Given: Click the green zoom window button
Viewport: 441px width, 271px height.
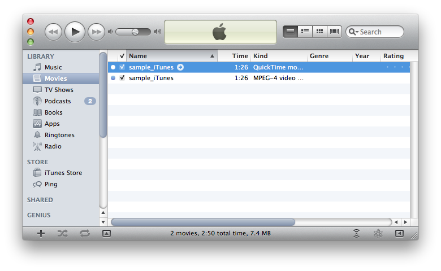Looking at the screenshot, I should 31,42.
